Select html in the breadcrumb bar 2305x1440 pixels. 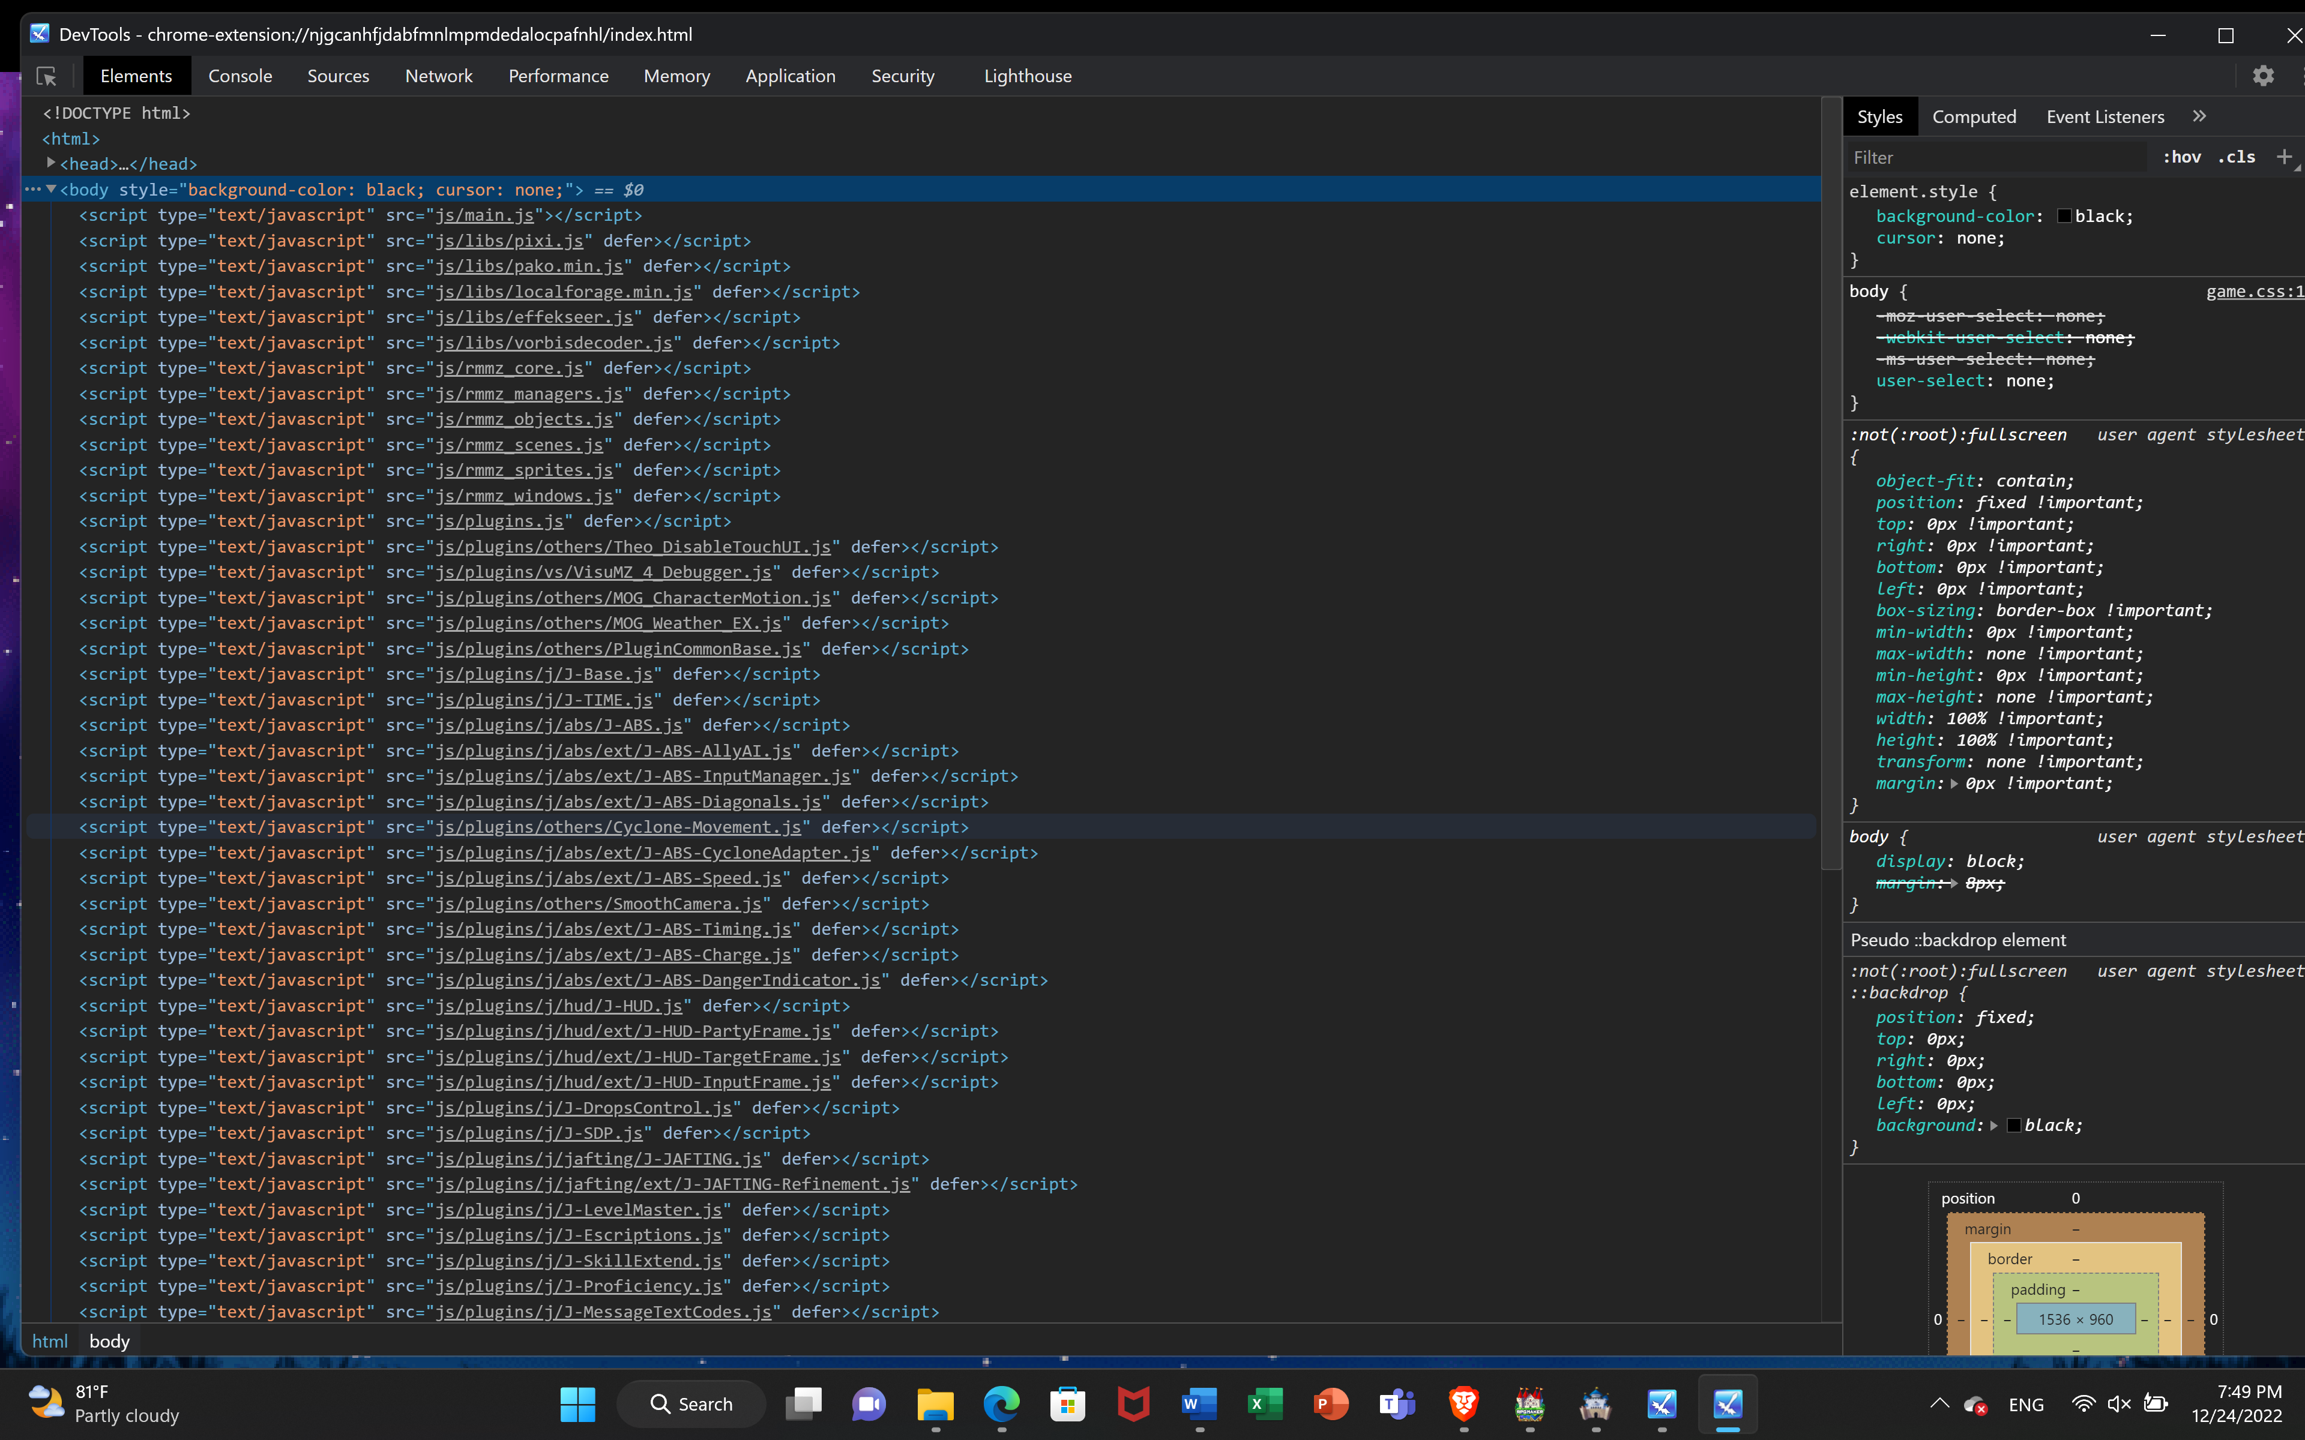point(50,1341)
